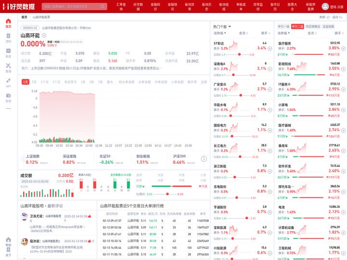Switch to the 同花顺概念 tab
Image resolution: width=347 pixels, height=260 pixels.
point(313,26)
